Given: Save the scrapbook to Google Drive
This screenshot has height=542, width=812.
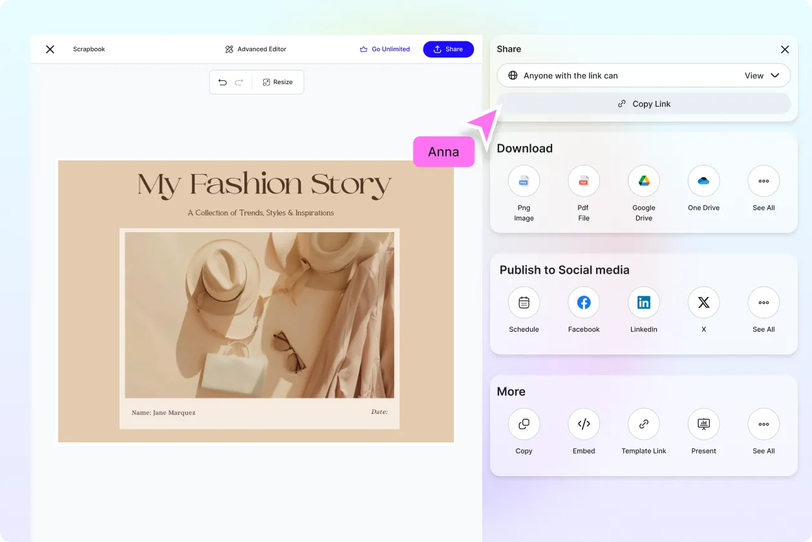Looking at the screenshot, I should pos(643,181).
